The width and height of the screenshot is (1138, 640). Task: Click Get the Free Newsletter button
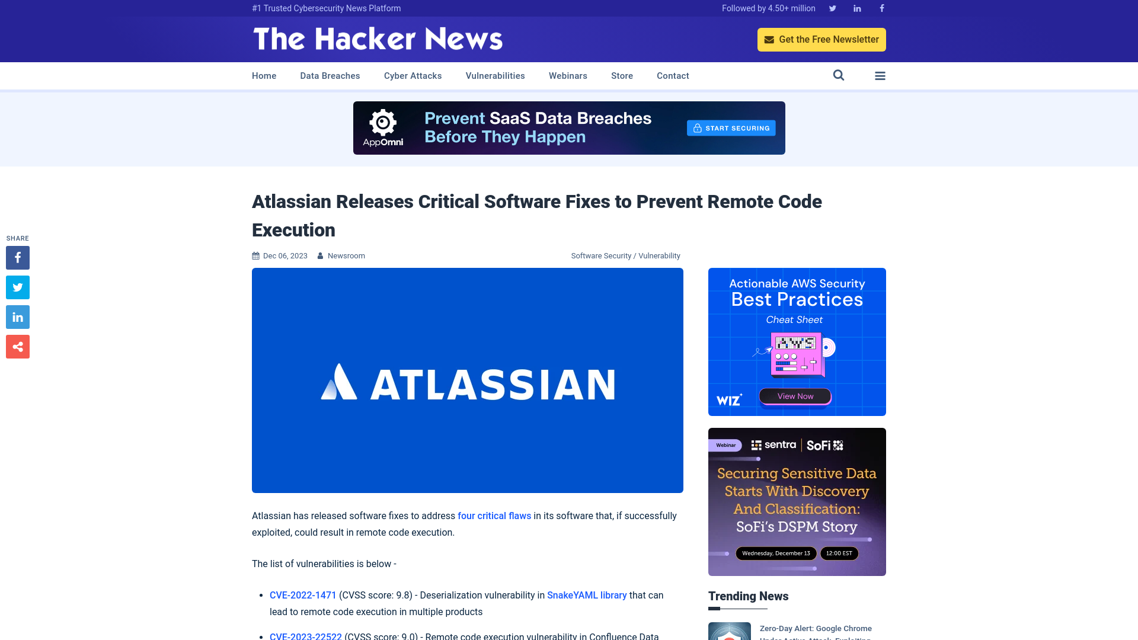point(821,39)
